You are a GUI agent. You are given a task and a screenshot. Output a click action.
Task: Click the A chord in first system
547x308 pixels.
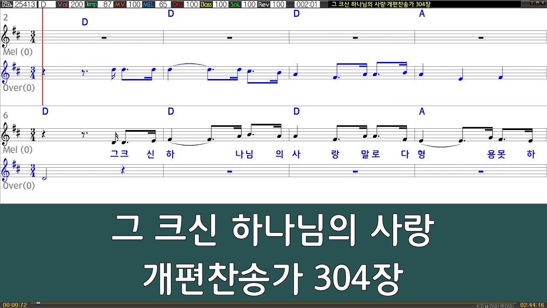422,14
